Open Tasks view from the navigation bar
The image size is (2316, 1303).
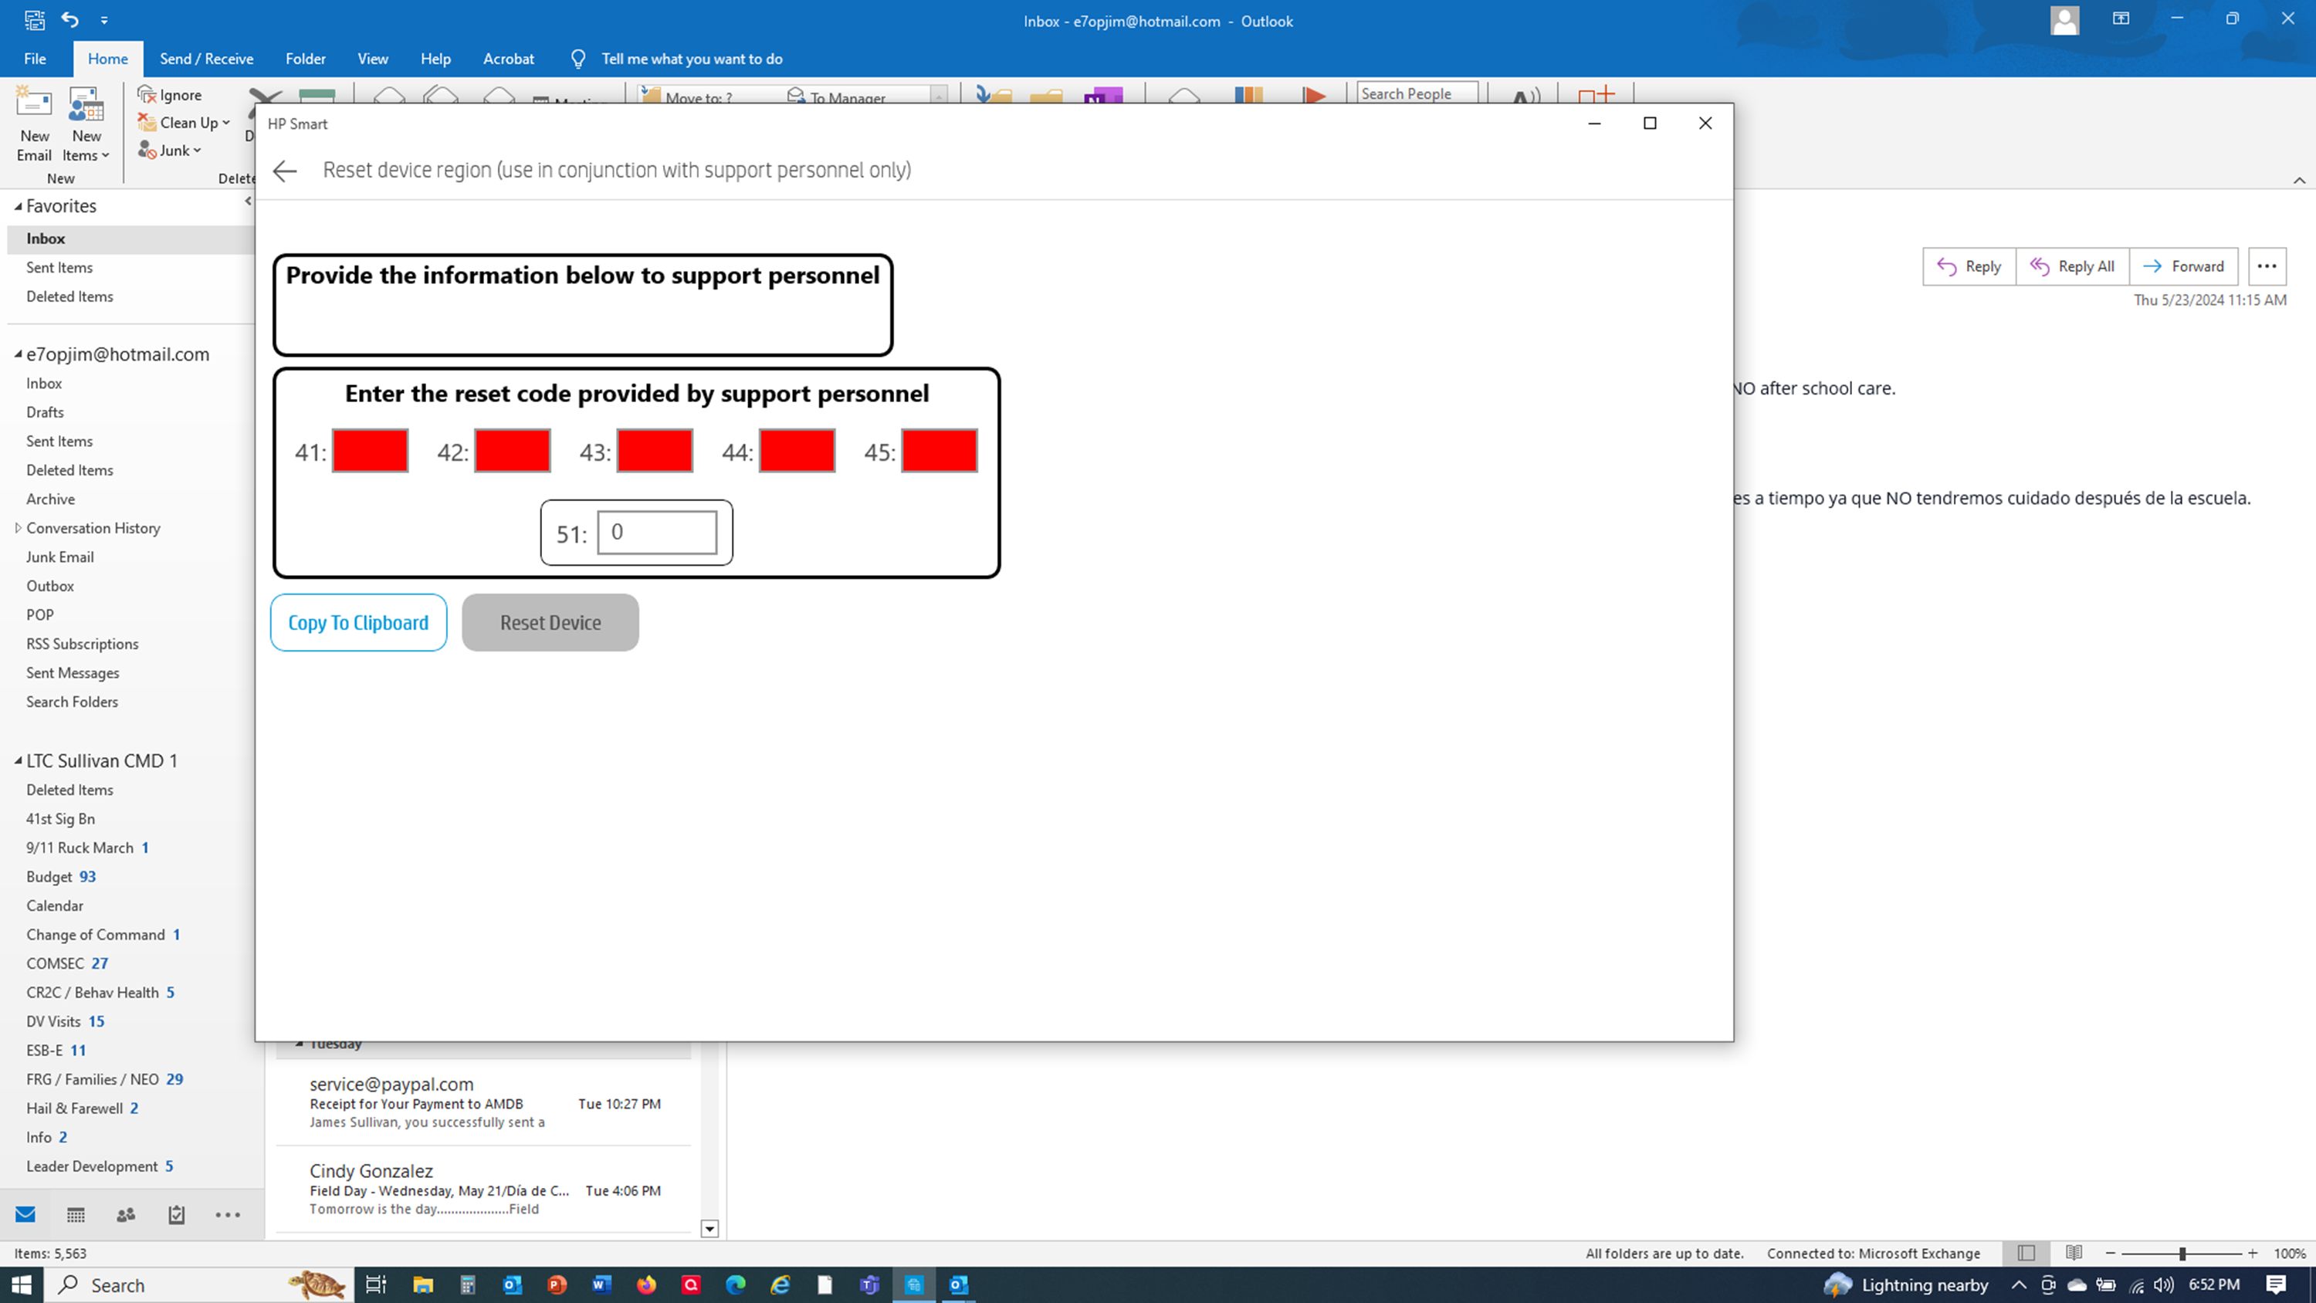point(176,1214)
